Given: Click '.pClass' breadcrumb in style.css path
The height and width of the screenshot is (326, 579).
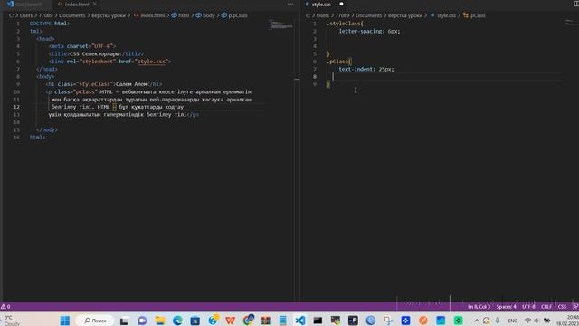Looking at the screenshot, I should pos(478,15).
